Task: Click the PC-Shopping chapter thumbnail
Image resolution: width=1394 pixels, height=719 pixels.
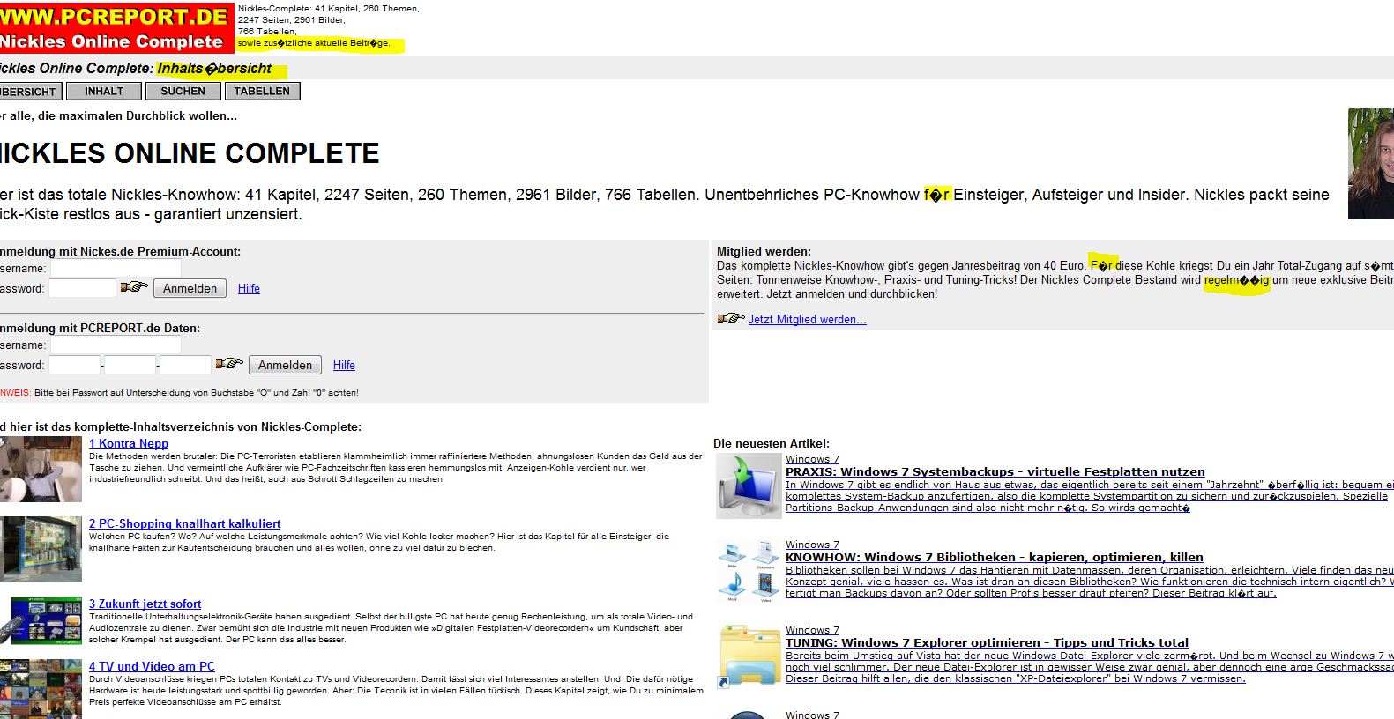Action: pyautogui.click(x=41, y=549)
